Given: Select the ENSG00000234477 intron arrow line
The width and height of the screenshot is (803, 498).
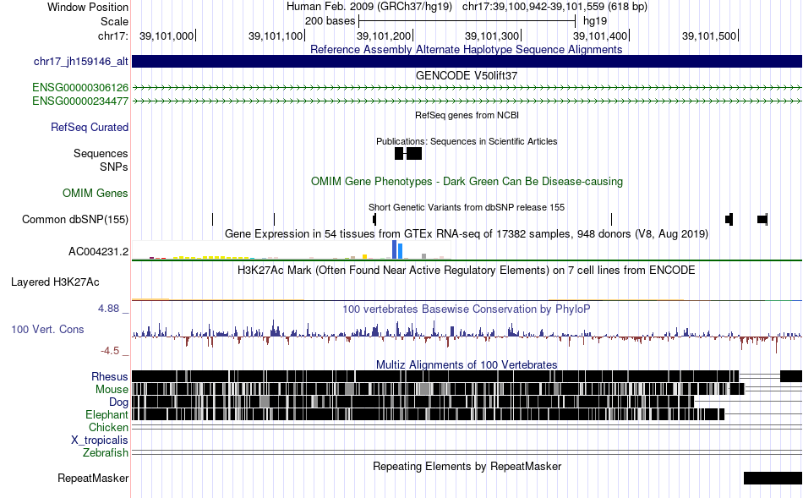Looking at the screenshot, I should tap(467, 101).
